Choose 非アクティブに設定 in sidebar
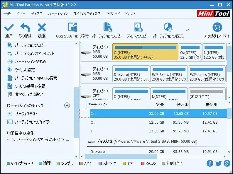This screenshot has width=233, height=174. (25, 94)
